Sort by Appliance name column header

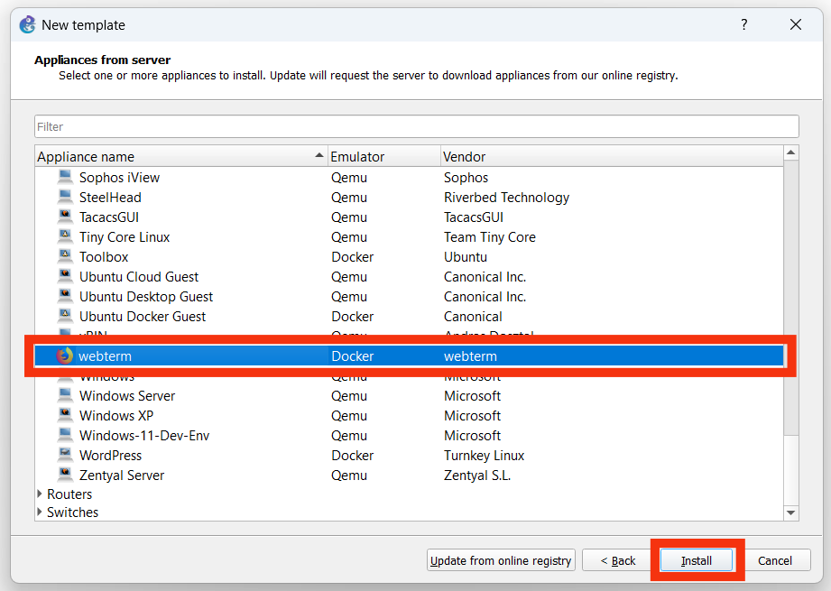[x=176, y=157]
